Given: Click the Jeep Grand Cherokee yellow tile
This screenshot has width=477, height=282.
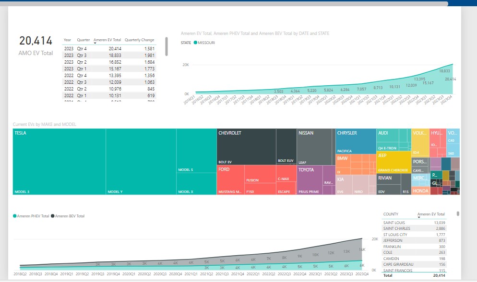Looking at the screenshot, I should 393,163.
